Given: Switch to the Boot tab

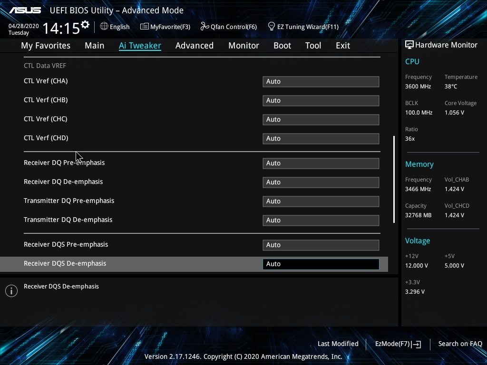Looking at the screenshot, I should pos(282,46).
